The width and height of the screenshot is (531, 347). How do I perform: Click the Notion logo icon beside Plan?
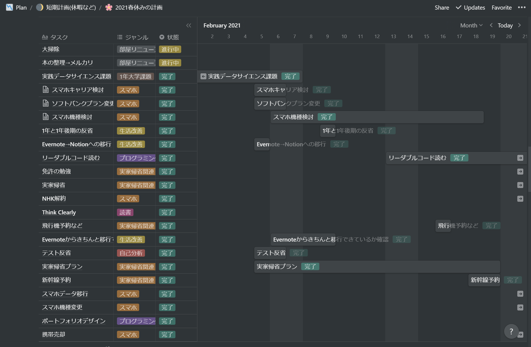click(9, 7)
